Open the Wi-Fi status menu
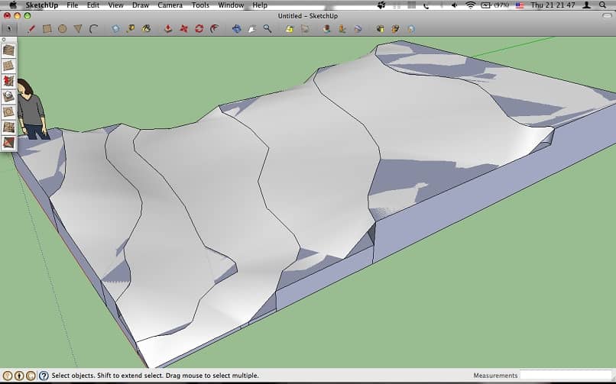The height and width of the screenshot is (384, 616). 470,5
